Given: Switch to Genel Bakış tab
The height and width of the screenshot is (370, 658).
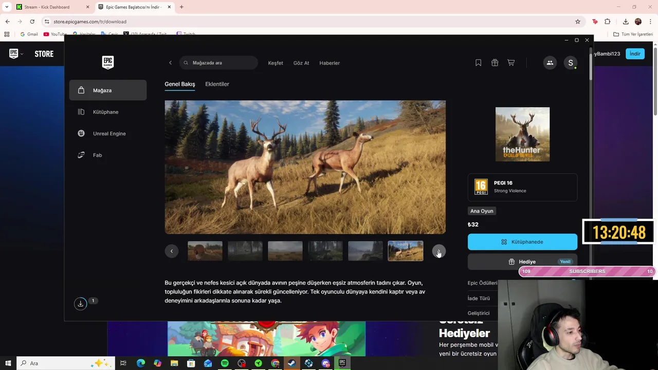Looking at the screenshot, I should [x=180, y=84].
